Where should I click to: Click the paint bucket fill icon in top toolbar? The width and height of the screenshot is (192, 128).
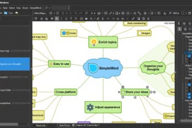(165, 13)
